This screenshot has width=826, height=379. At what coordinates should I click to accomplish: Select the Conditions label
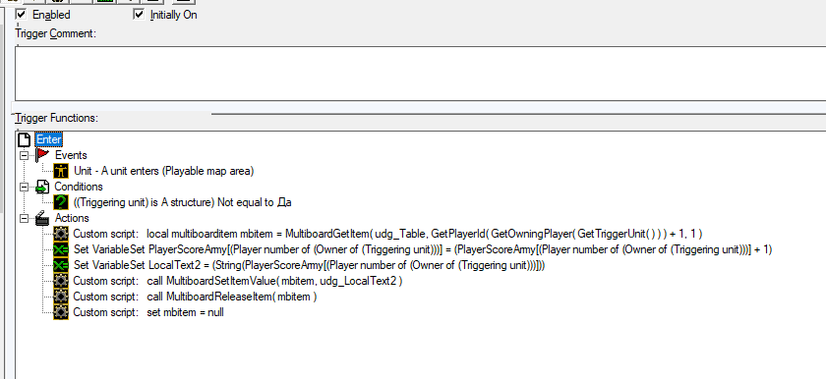click(x=79, y=187)
